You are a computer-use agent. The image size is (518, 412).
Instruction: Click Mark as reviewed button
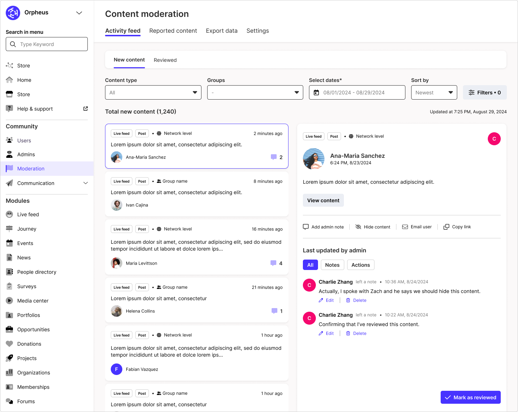(471, 397)
